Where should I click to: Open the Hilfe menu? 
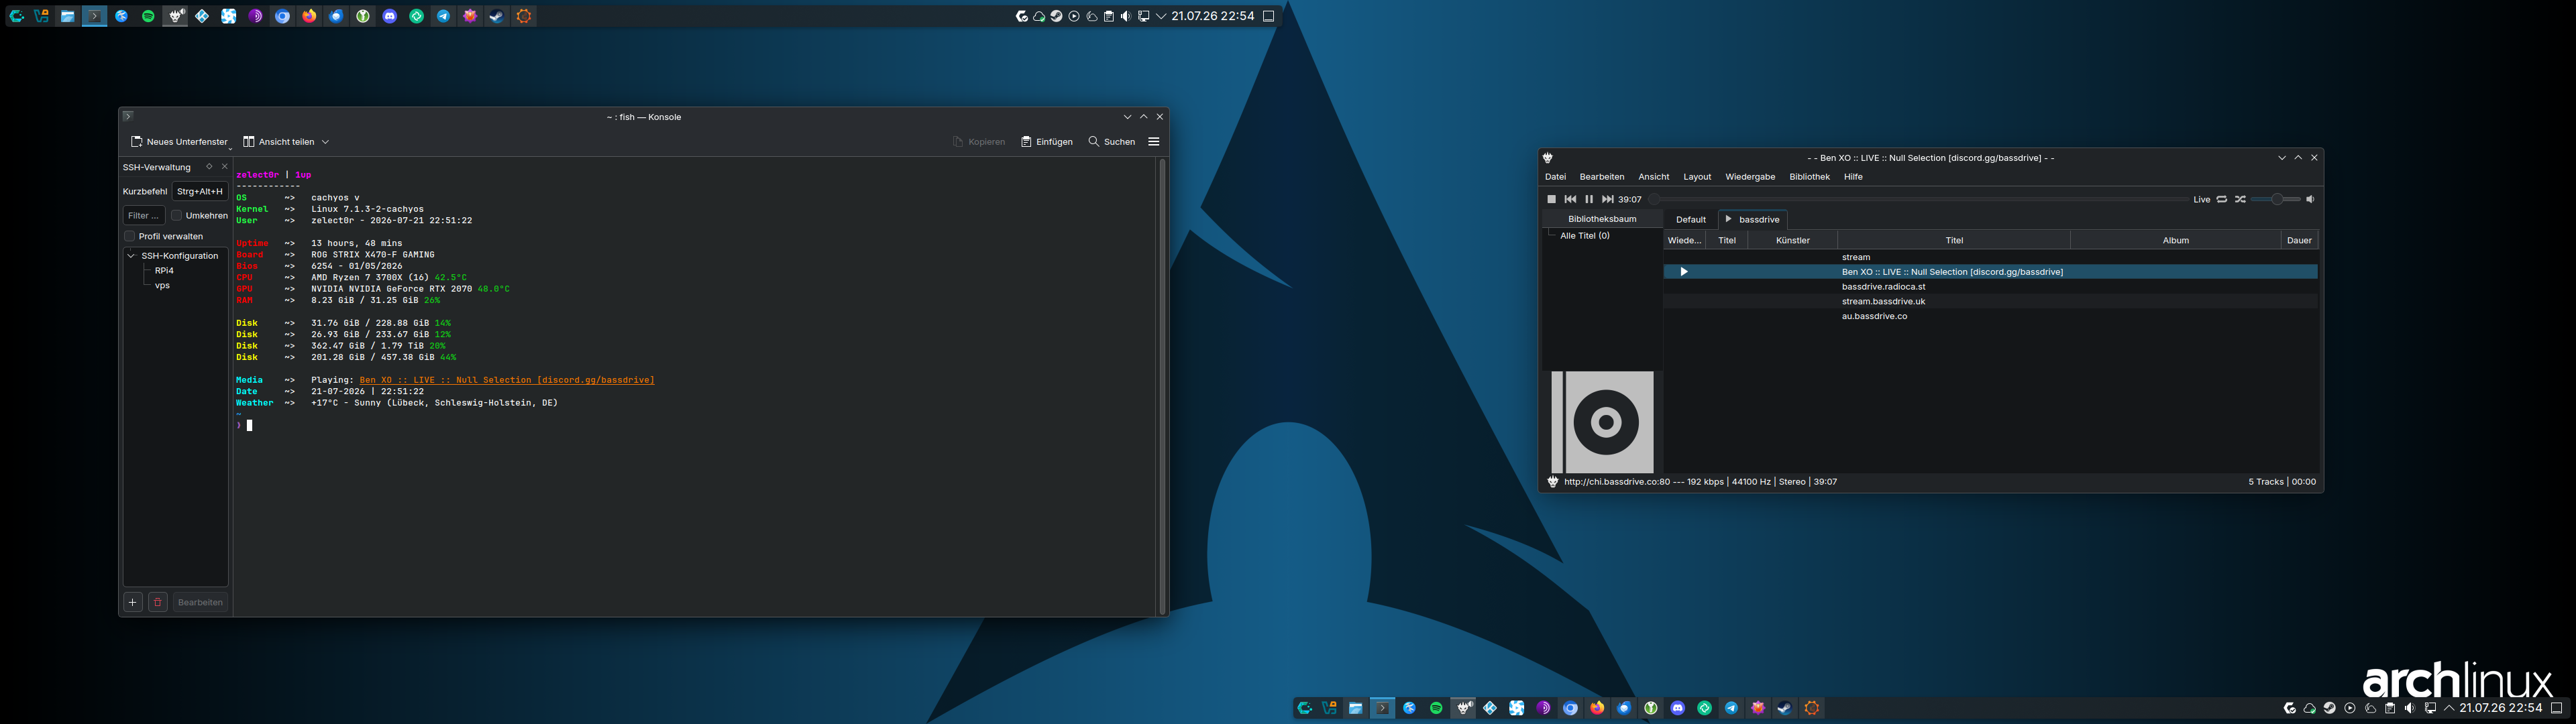coord(1853,177)
